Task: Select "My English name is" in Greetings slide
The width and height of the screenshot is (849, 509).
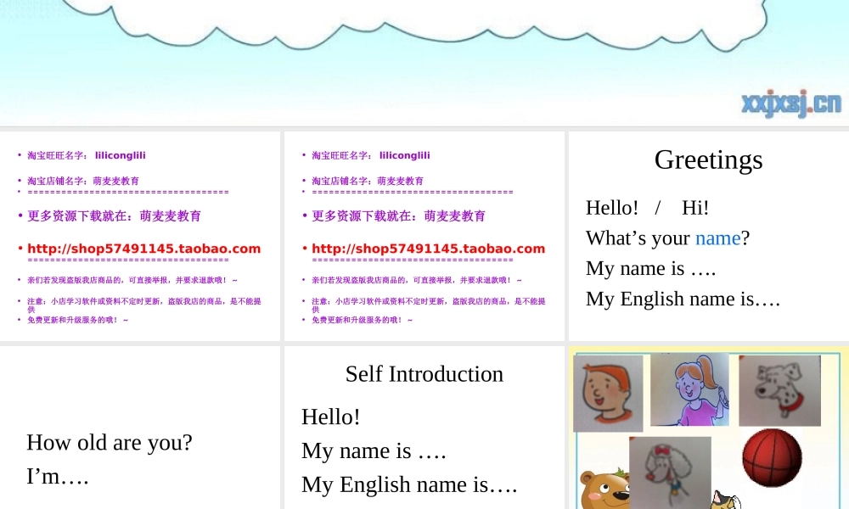Action: click(683, 299)
